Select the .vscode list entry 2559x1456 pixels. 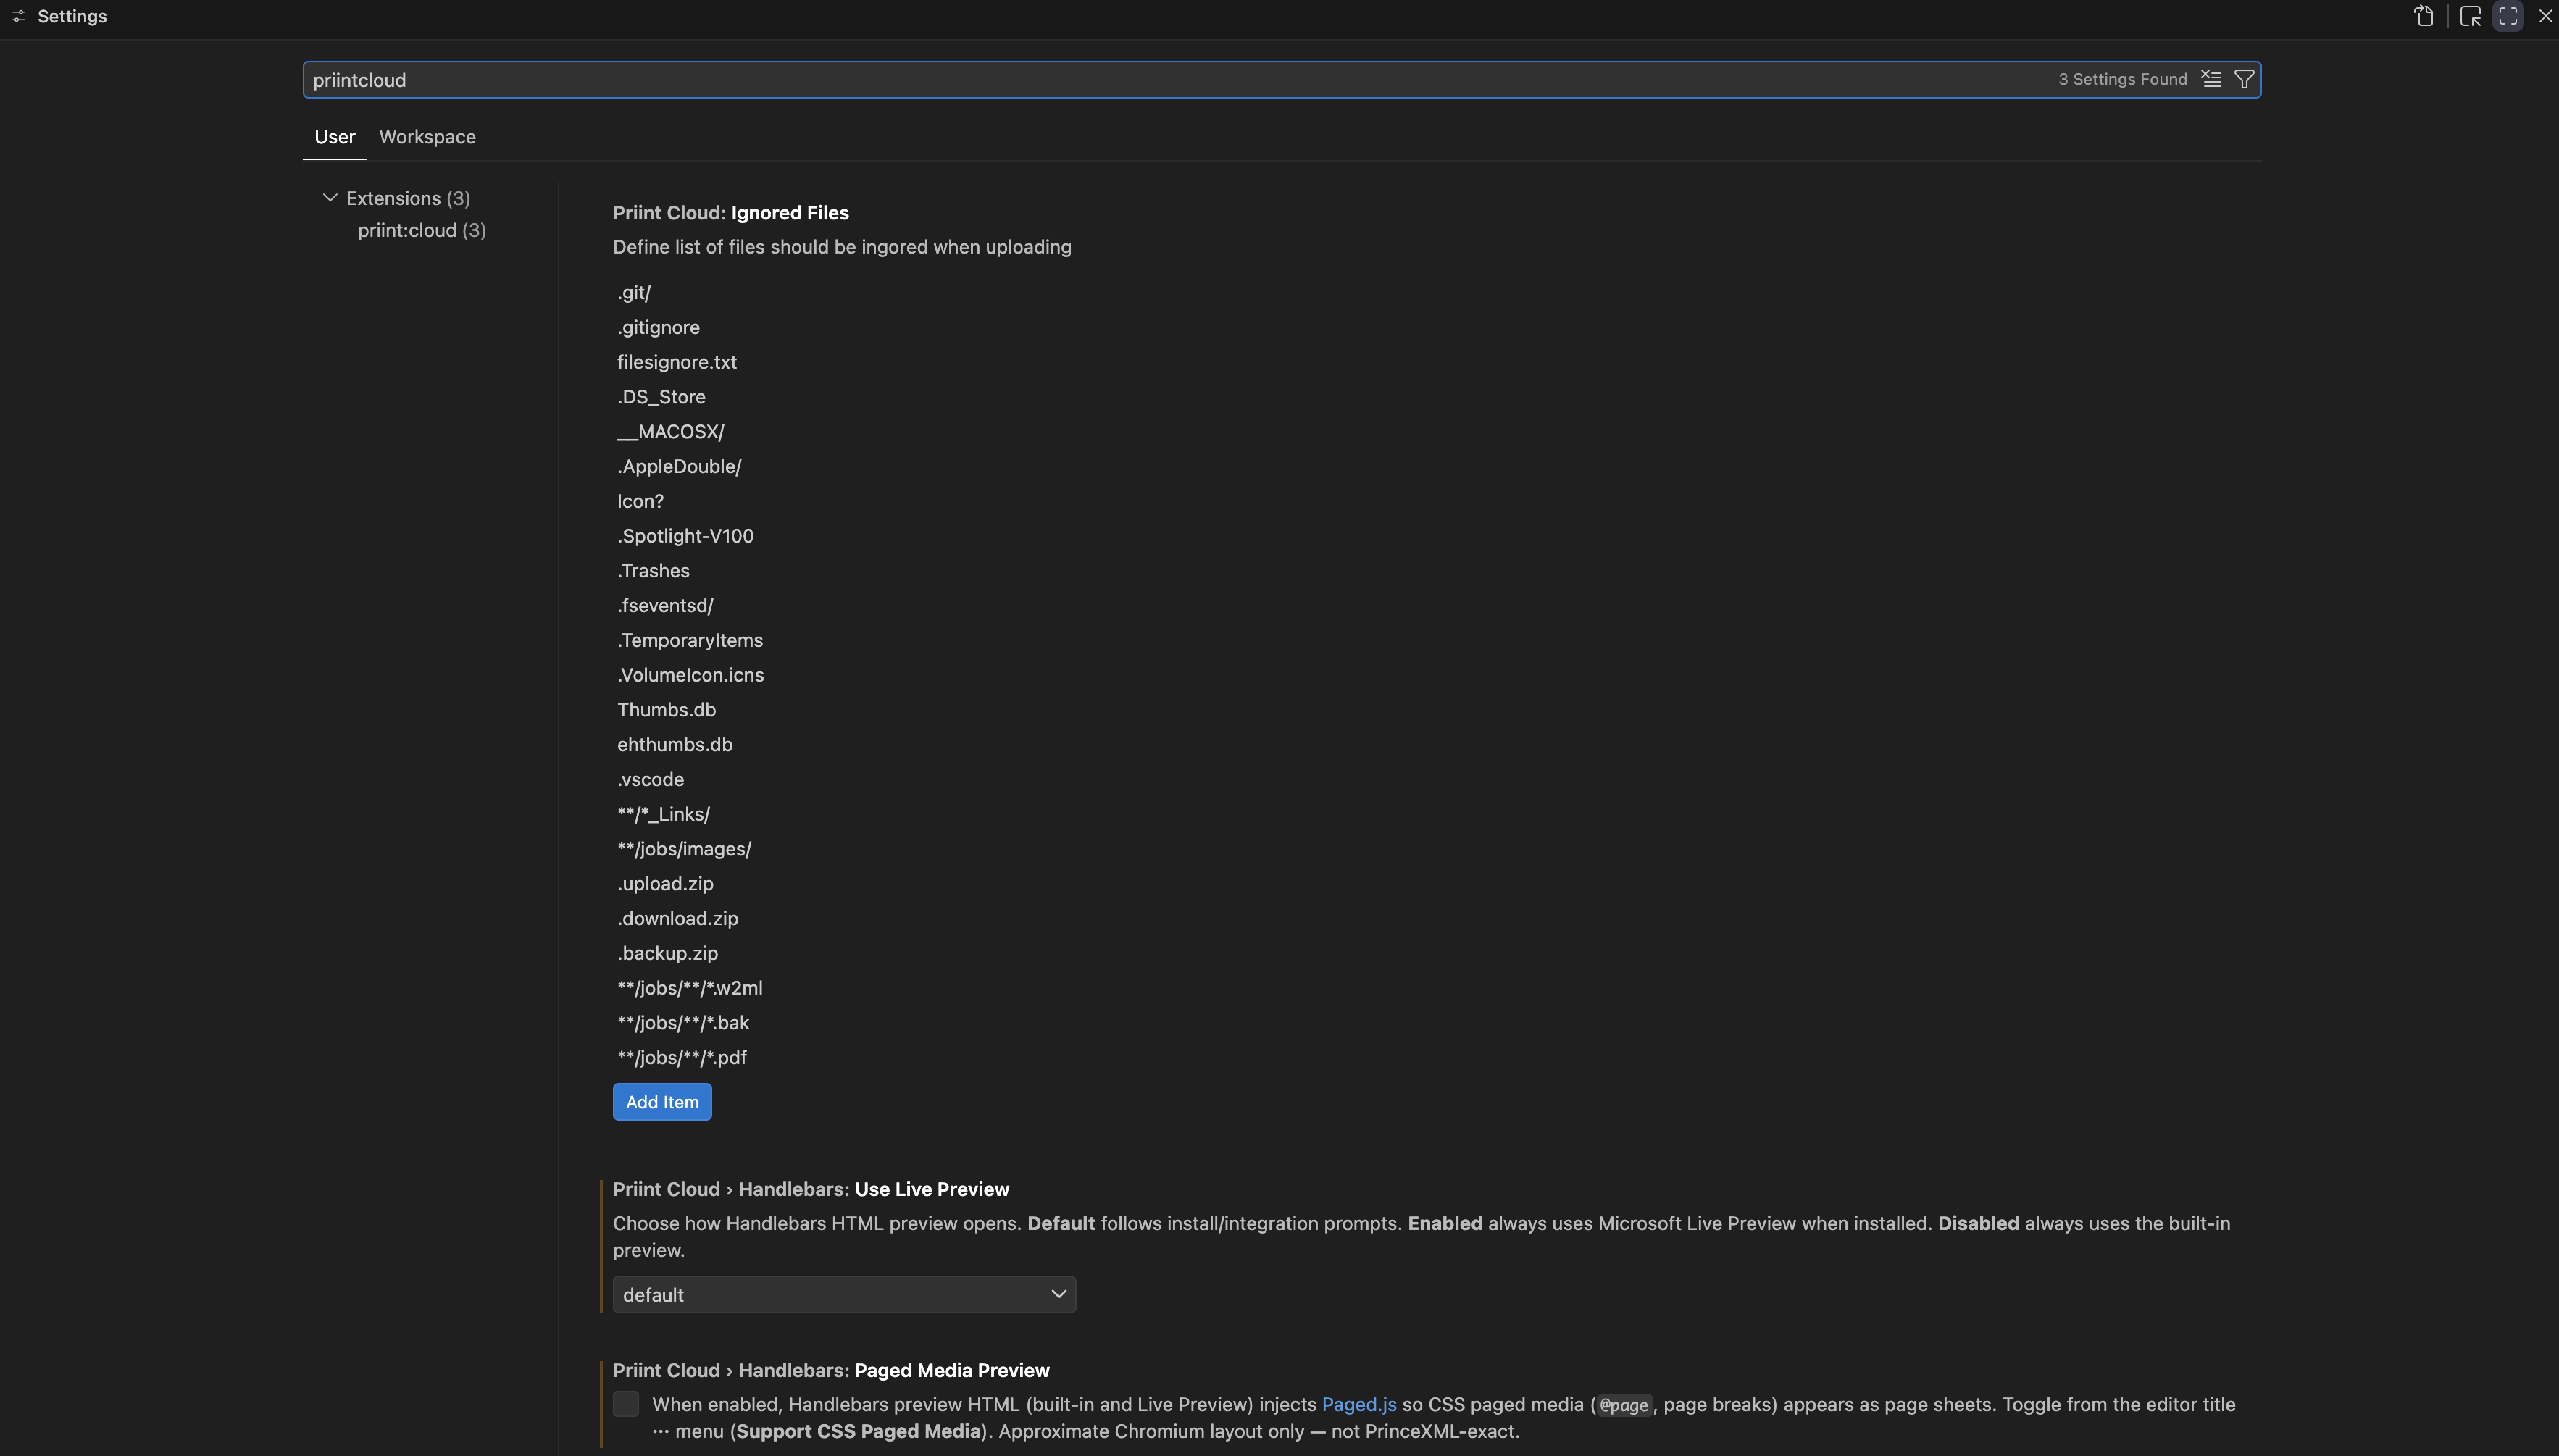pos(650,779)
